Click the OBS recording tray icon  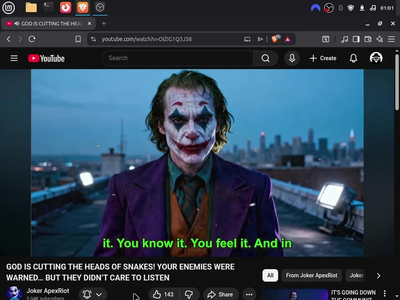329,8
